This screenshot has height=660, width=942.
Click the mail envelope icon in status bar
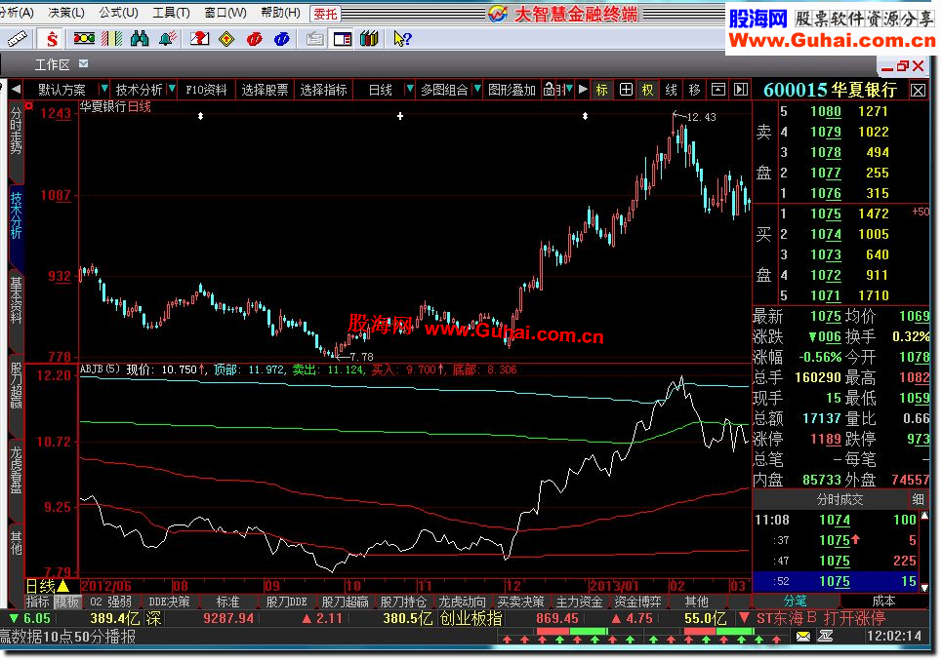tap(802, 637)
